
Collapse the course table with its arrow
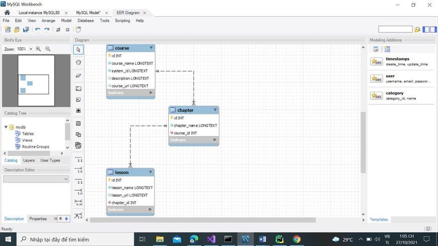click(x=151, y=48)
